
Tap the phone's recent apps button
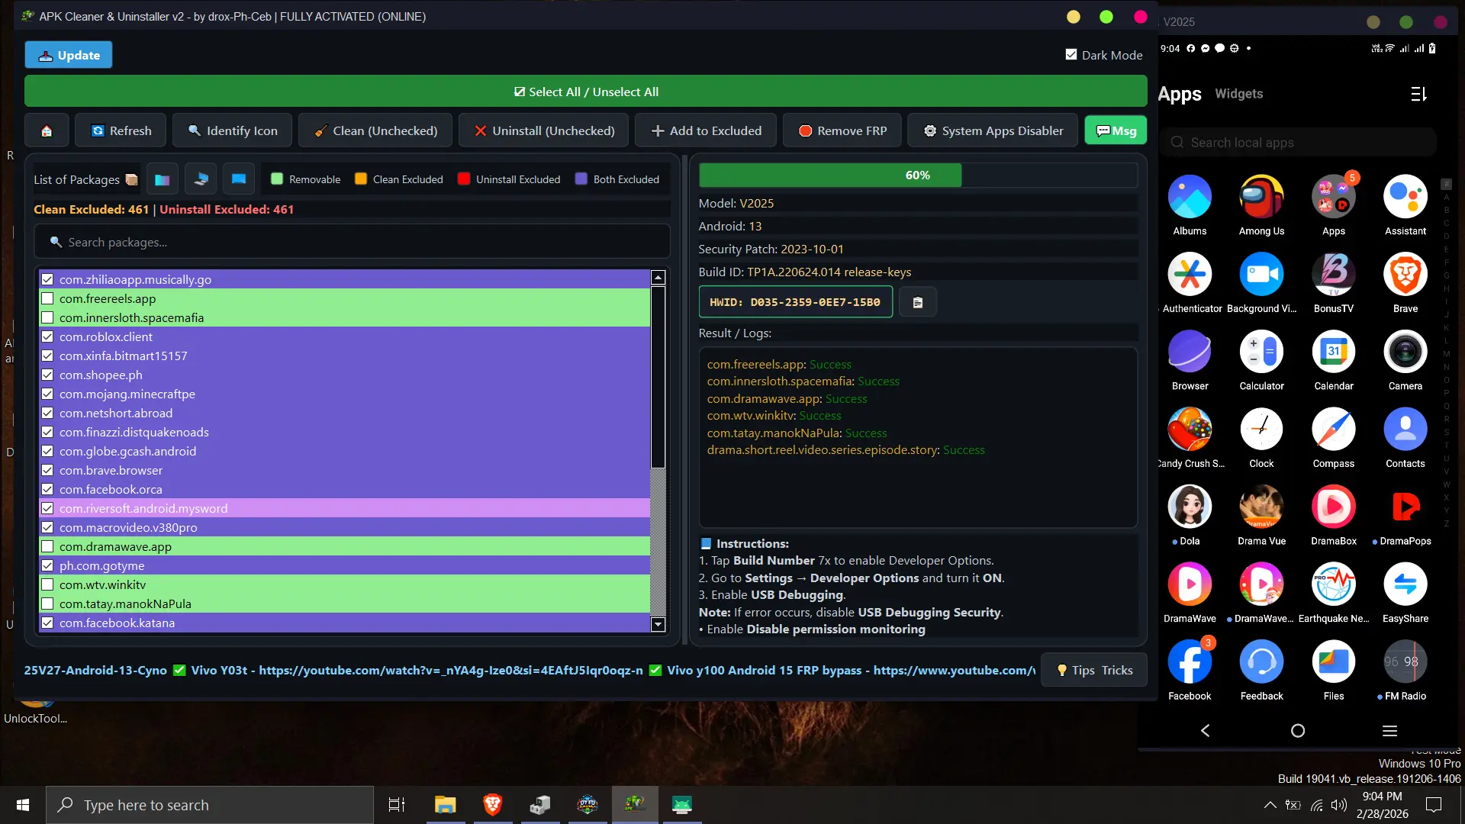coord(1389,730)
